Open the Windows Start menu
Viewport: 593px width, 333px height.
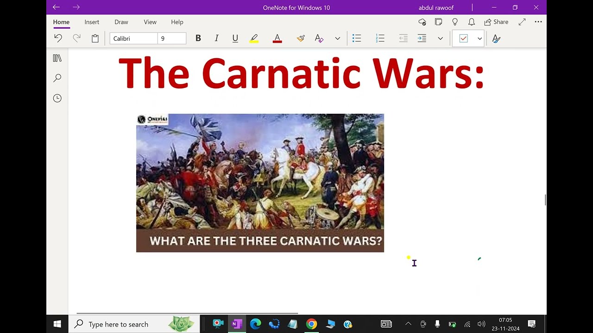(x=57, y=324)
